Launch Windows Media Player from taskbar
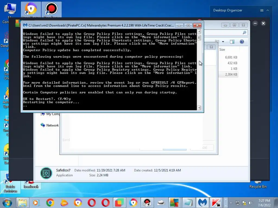This screenshot has height=208, width=278. coord(36,203)
